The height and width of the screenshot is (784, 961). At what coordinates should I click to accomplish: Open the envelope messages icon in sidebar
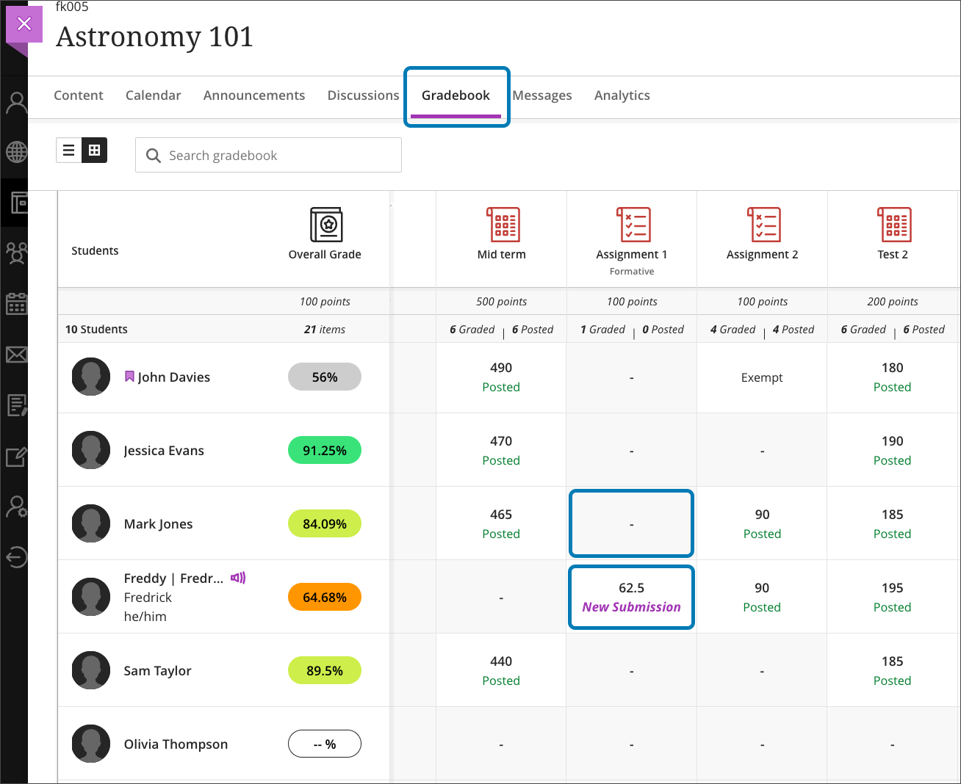coord(16,355)
